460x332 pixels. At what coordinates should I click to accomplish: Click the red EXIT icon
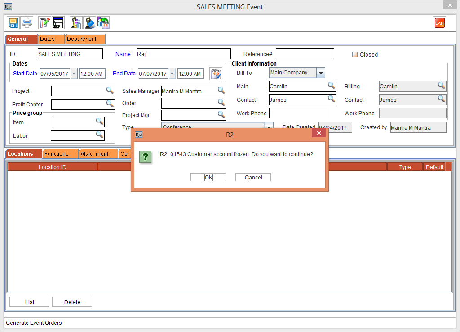pos(439,23)
